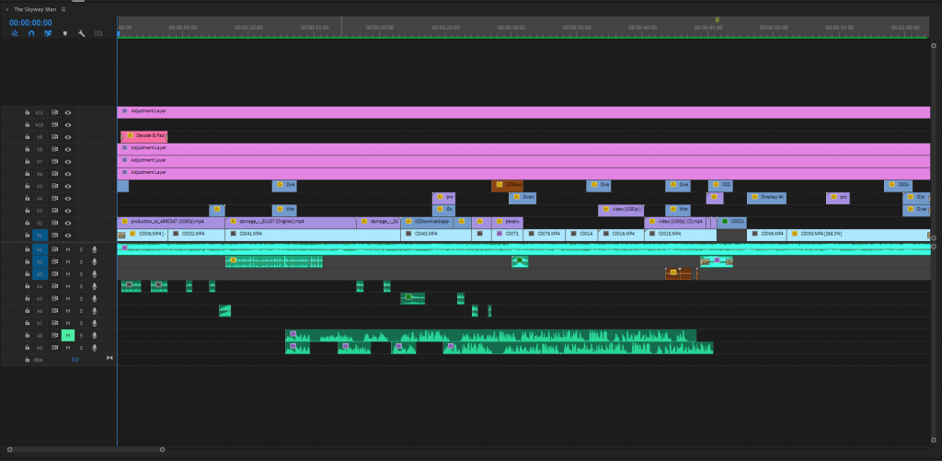Screen dimensions: 942x461
Task: Open the Timeline Display Settings wrench
Action: point(81,33)
